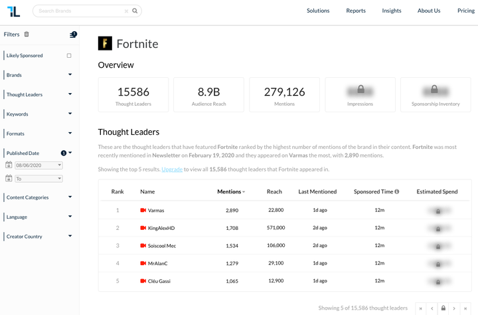
Task: Click the video icon beside Soiscool Mec
Action: pos(143,245)
